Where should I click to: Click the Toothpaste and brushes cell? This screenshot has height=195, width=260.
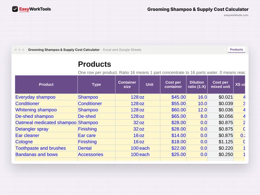click(46, 148)
